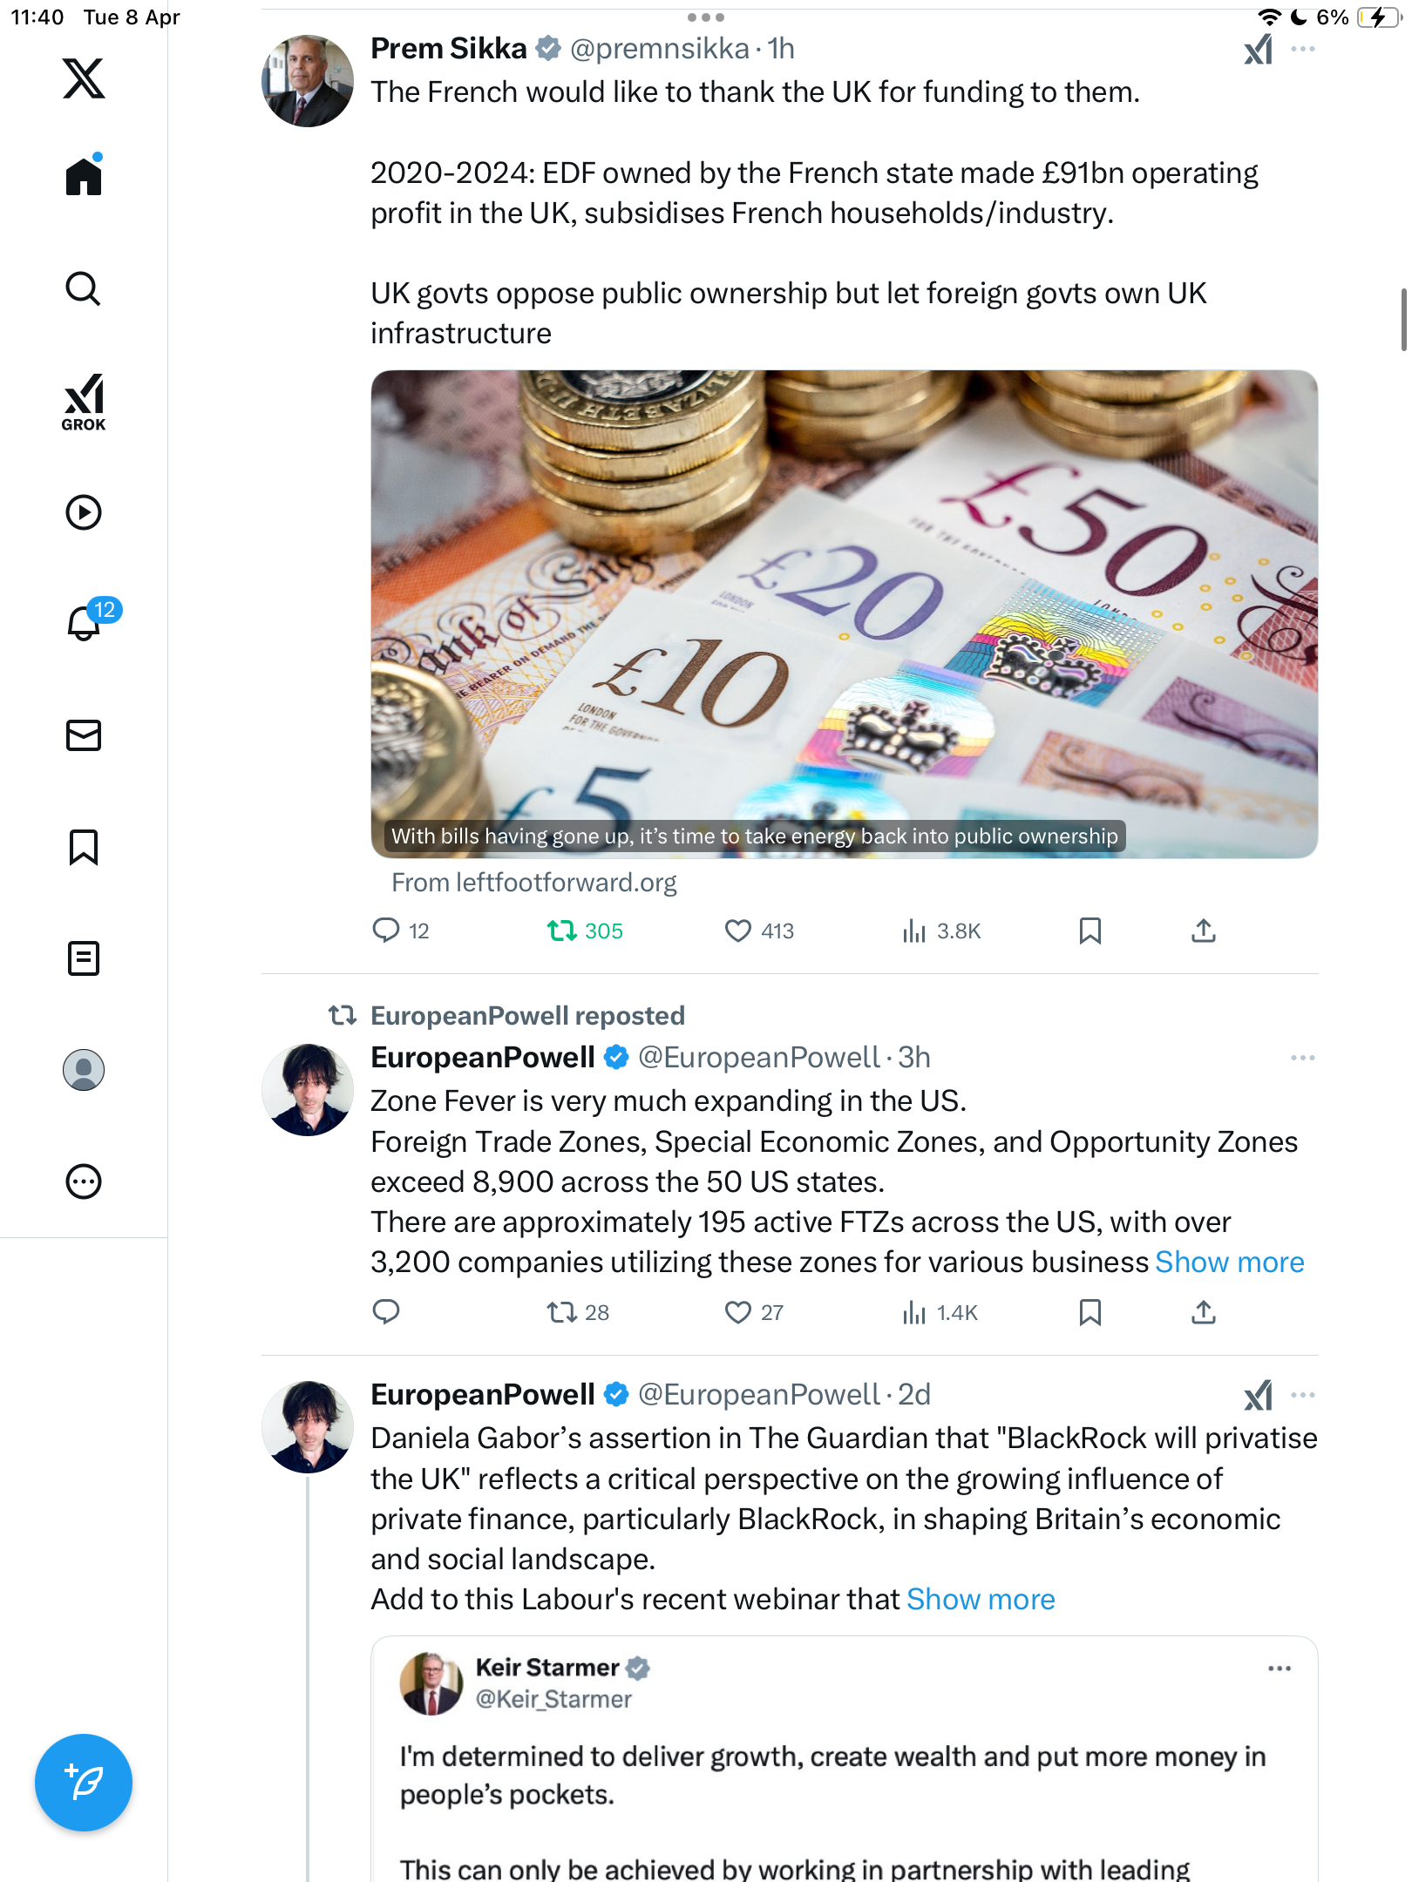Open more options on Prem Sikka's post
The height and width of the screenshot is (1882, 1412).
tap(1302, 50)
